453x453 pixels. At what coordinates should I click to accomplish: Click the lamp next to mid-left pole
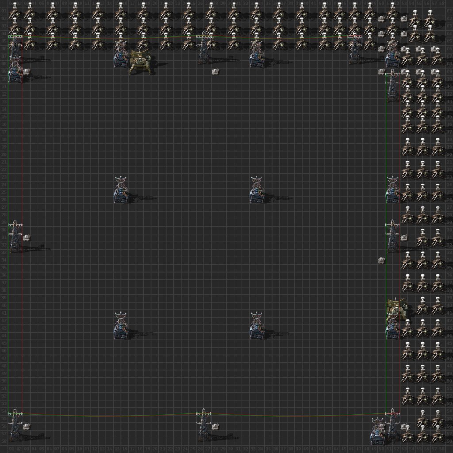[x=27, y=238]
